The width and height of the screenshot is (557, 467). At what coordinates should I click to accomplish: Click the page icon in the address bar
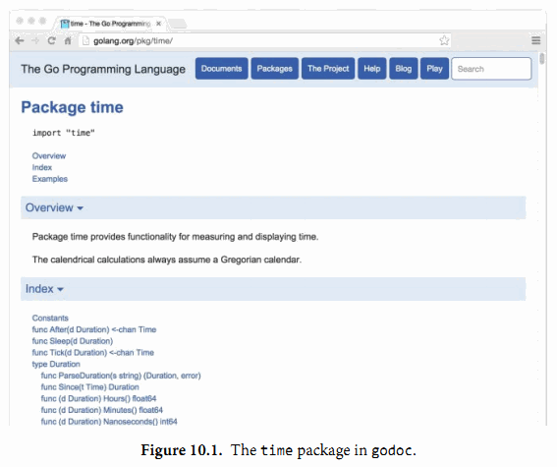85,41
